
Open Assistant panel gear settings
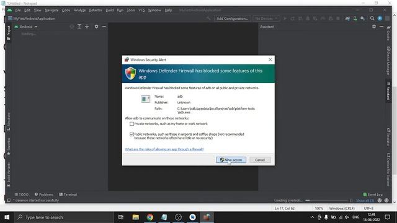coord(373,26)
